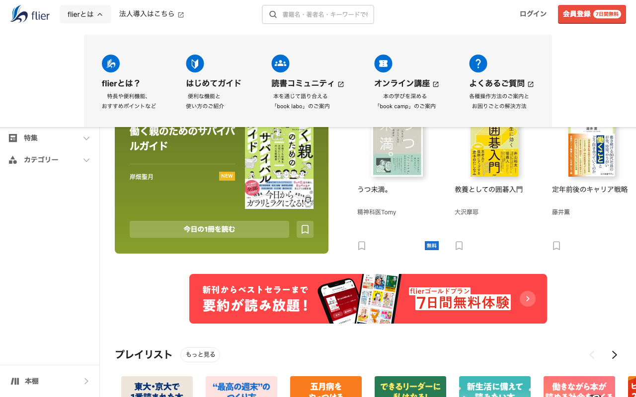This screenshot has width=636, height=397.
Task: Click external link icon next to オンライン講座
Action: 436,84
